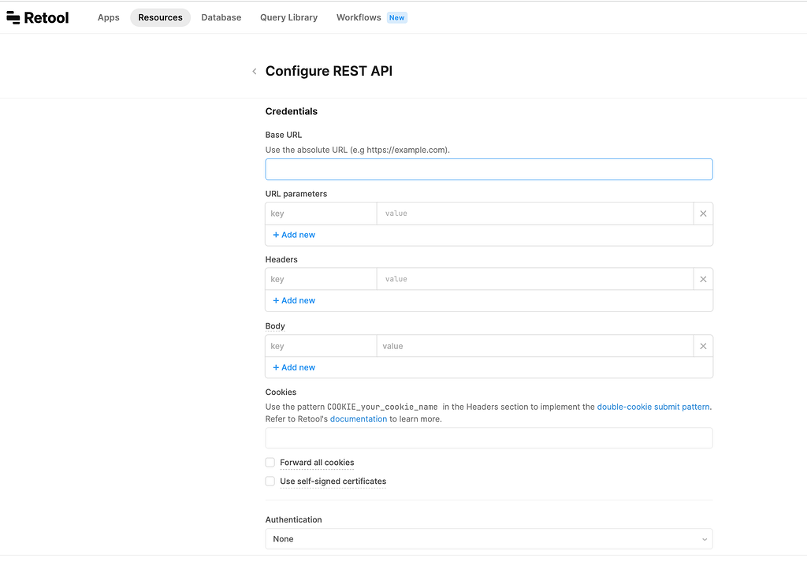Viewport: 807px width, 569px height.
Task: Open the Database section
Action: 221,17
